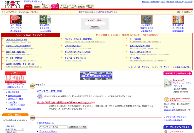Open the 車・スポーツ・アウトドア(86) category
The width and height of the screenshot is (194, 133).
pos(78,52)
